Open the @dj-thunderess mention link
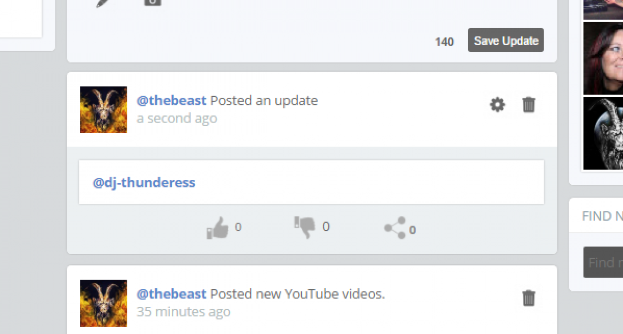Screen dimensions: 623x334 [x=144, y=183]
